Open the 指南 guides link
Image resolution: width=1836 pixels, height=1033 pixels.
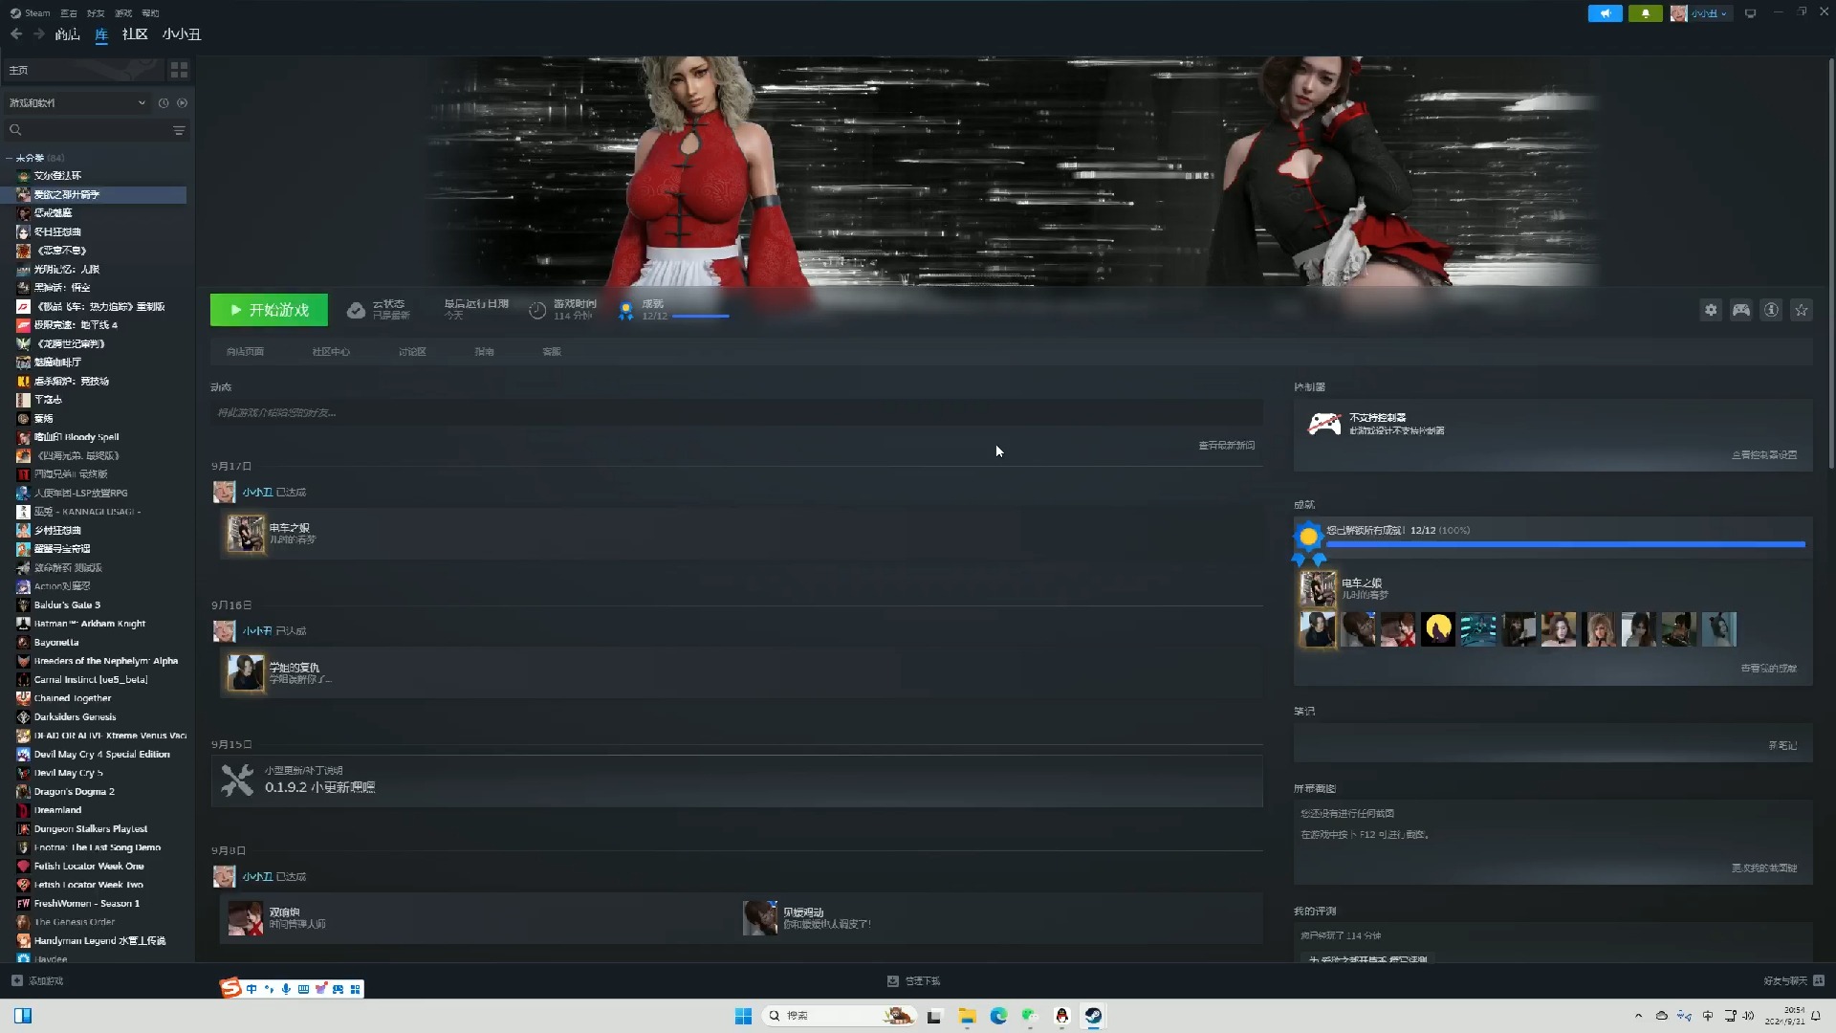[485, 352]
